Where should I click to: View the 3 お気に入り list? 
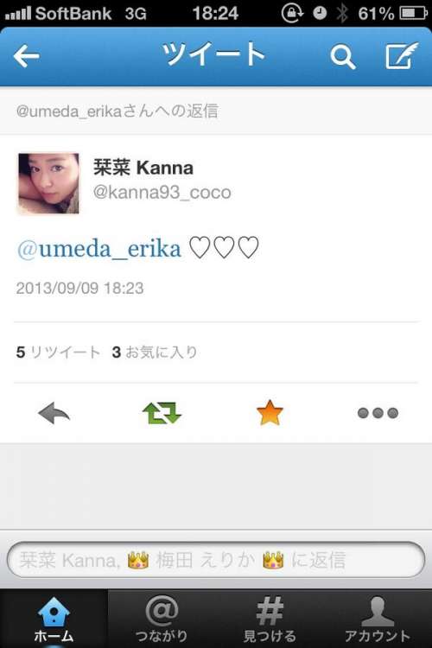pyautogui.click(x=155, y=353)
